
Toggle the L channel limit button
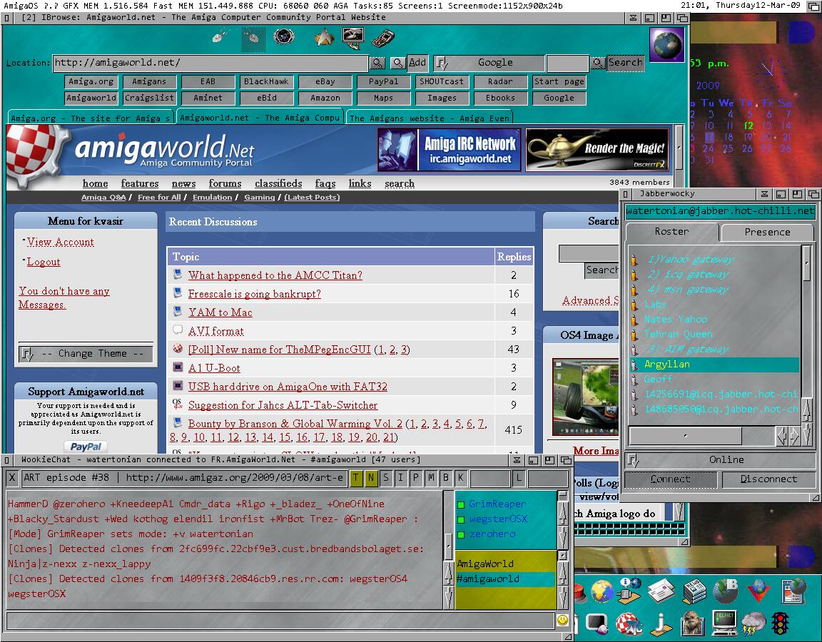point(519,477)
